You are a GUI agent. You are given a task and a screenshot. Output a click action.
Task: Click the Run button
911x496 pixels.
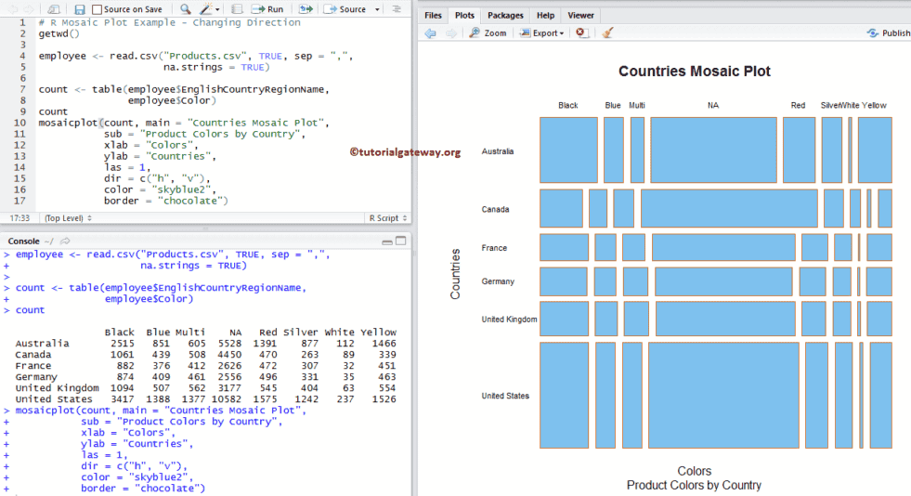coord(268,9)
